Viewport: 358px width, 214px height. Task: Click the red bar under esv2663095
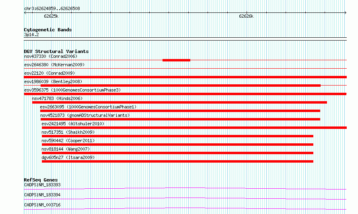(x=180, y=111)
